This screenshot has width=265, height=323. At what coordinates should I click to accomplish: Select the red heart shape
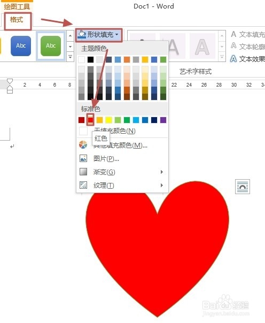tap(157, 249)
